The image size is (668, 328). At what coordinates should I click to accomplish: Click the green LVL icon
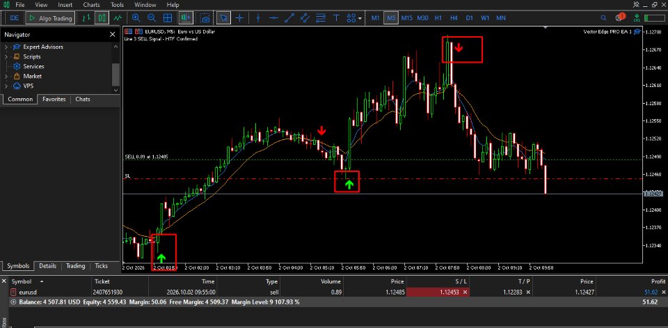[x=637, y=18]
